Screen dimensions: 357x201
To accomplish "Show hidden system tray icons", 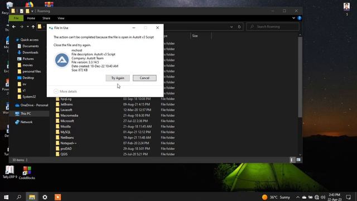I will click(297, 197).
